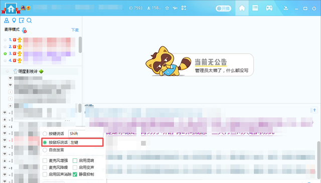Uncheck the 静音抑制 checkbox

point(75,174)
